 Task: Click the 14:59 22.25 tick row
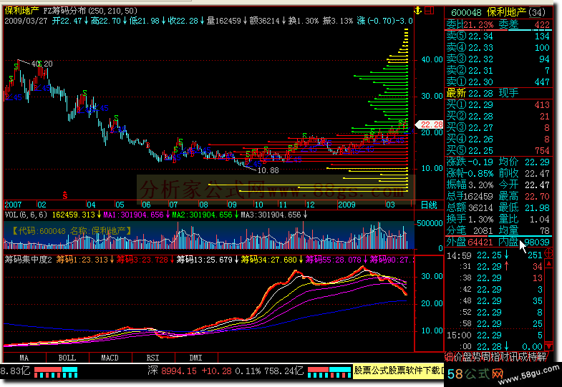tap(495, 255)
